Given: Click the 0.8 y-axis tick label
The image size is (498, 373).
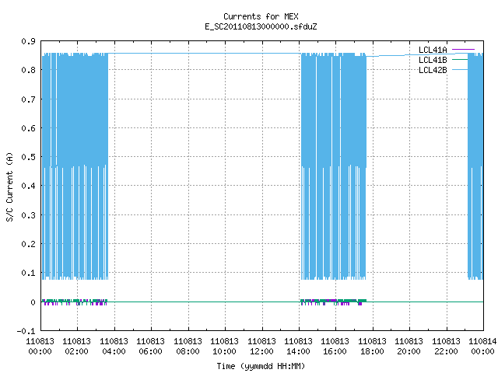Looking at the screenshot, I should 28,70.
